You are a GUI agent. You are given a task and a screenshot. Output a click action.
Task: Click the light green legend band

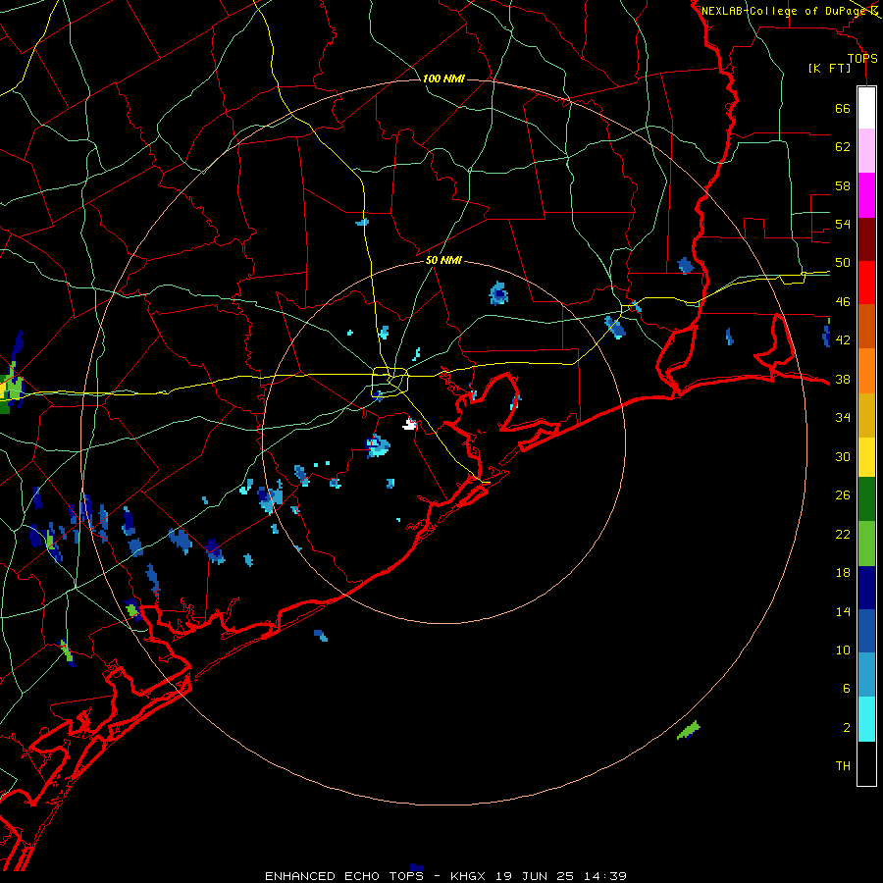(x=866, y=544)
